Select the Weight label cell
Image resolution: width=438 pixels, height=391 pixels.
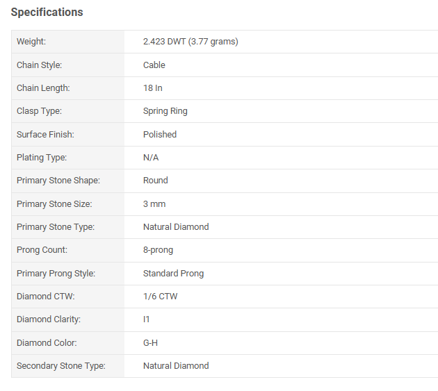coord(68,42)
